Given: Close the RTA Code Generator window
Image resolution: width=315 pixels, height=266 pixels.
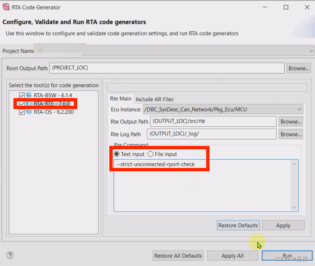Looking at the screenshot, I should click(x=307, y=7).
